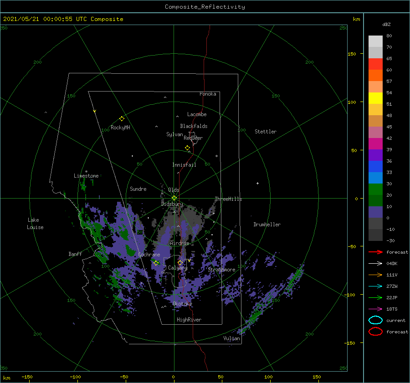This screenshot has width=410, height=383.
Task: Click the 150 value on right axis
Action: [352, 54]
